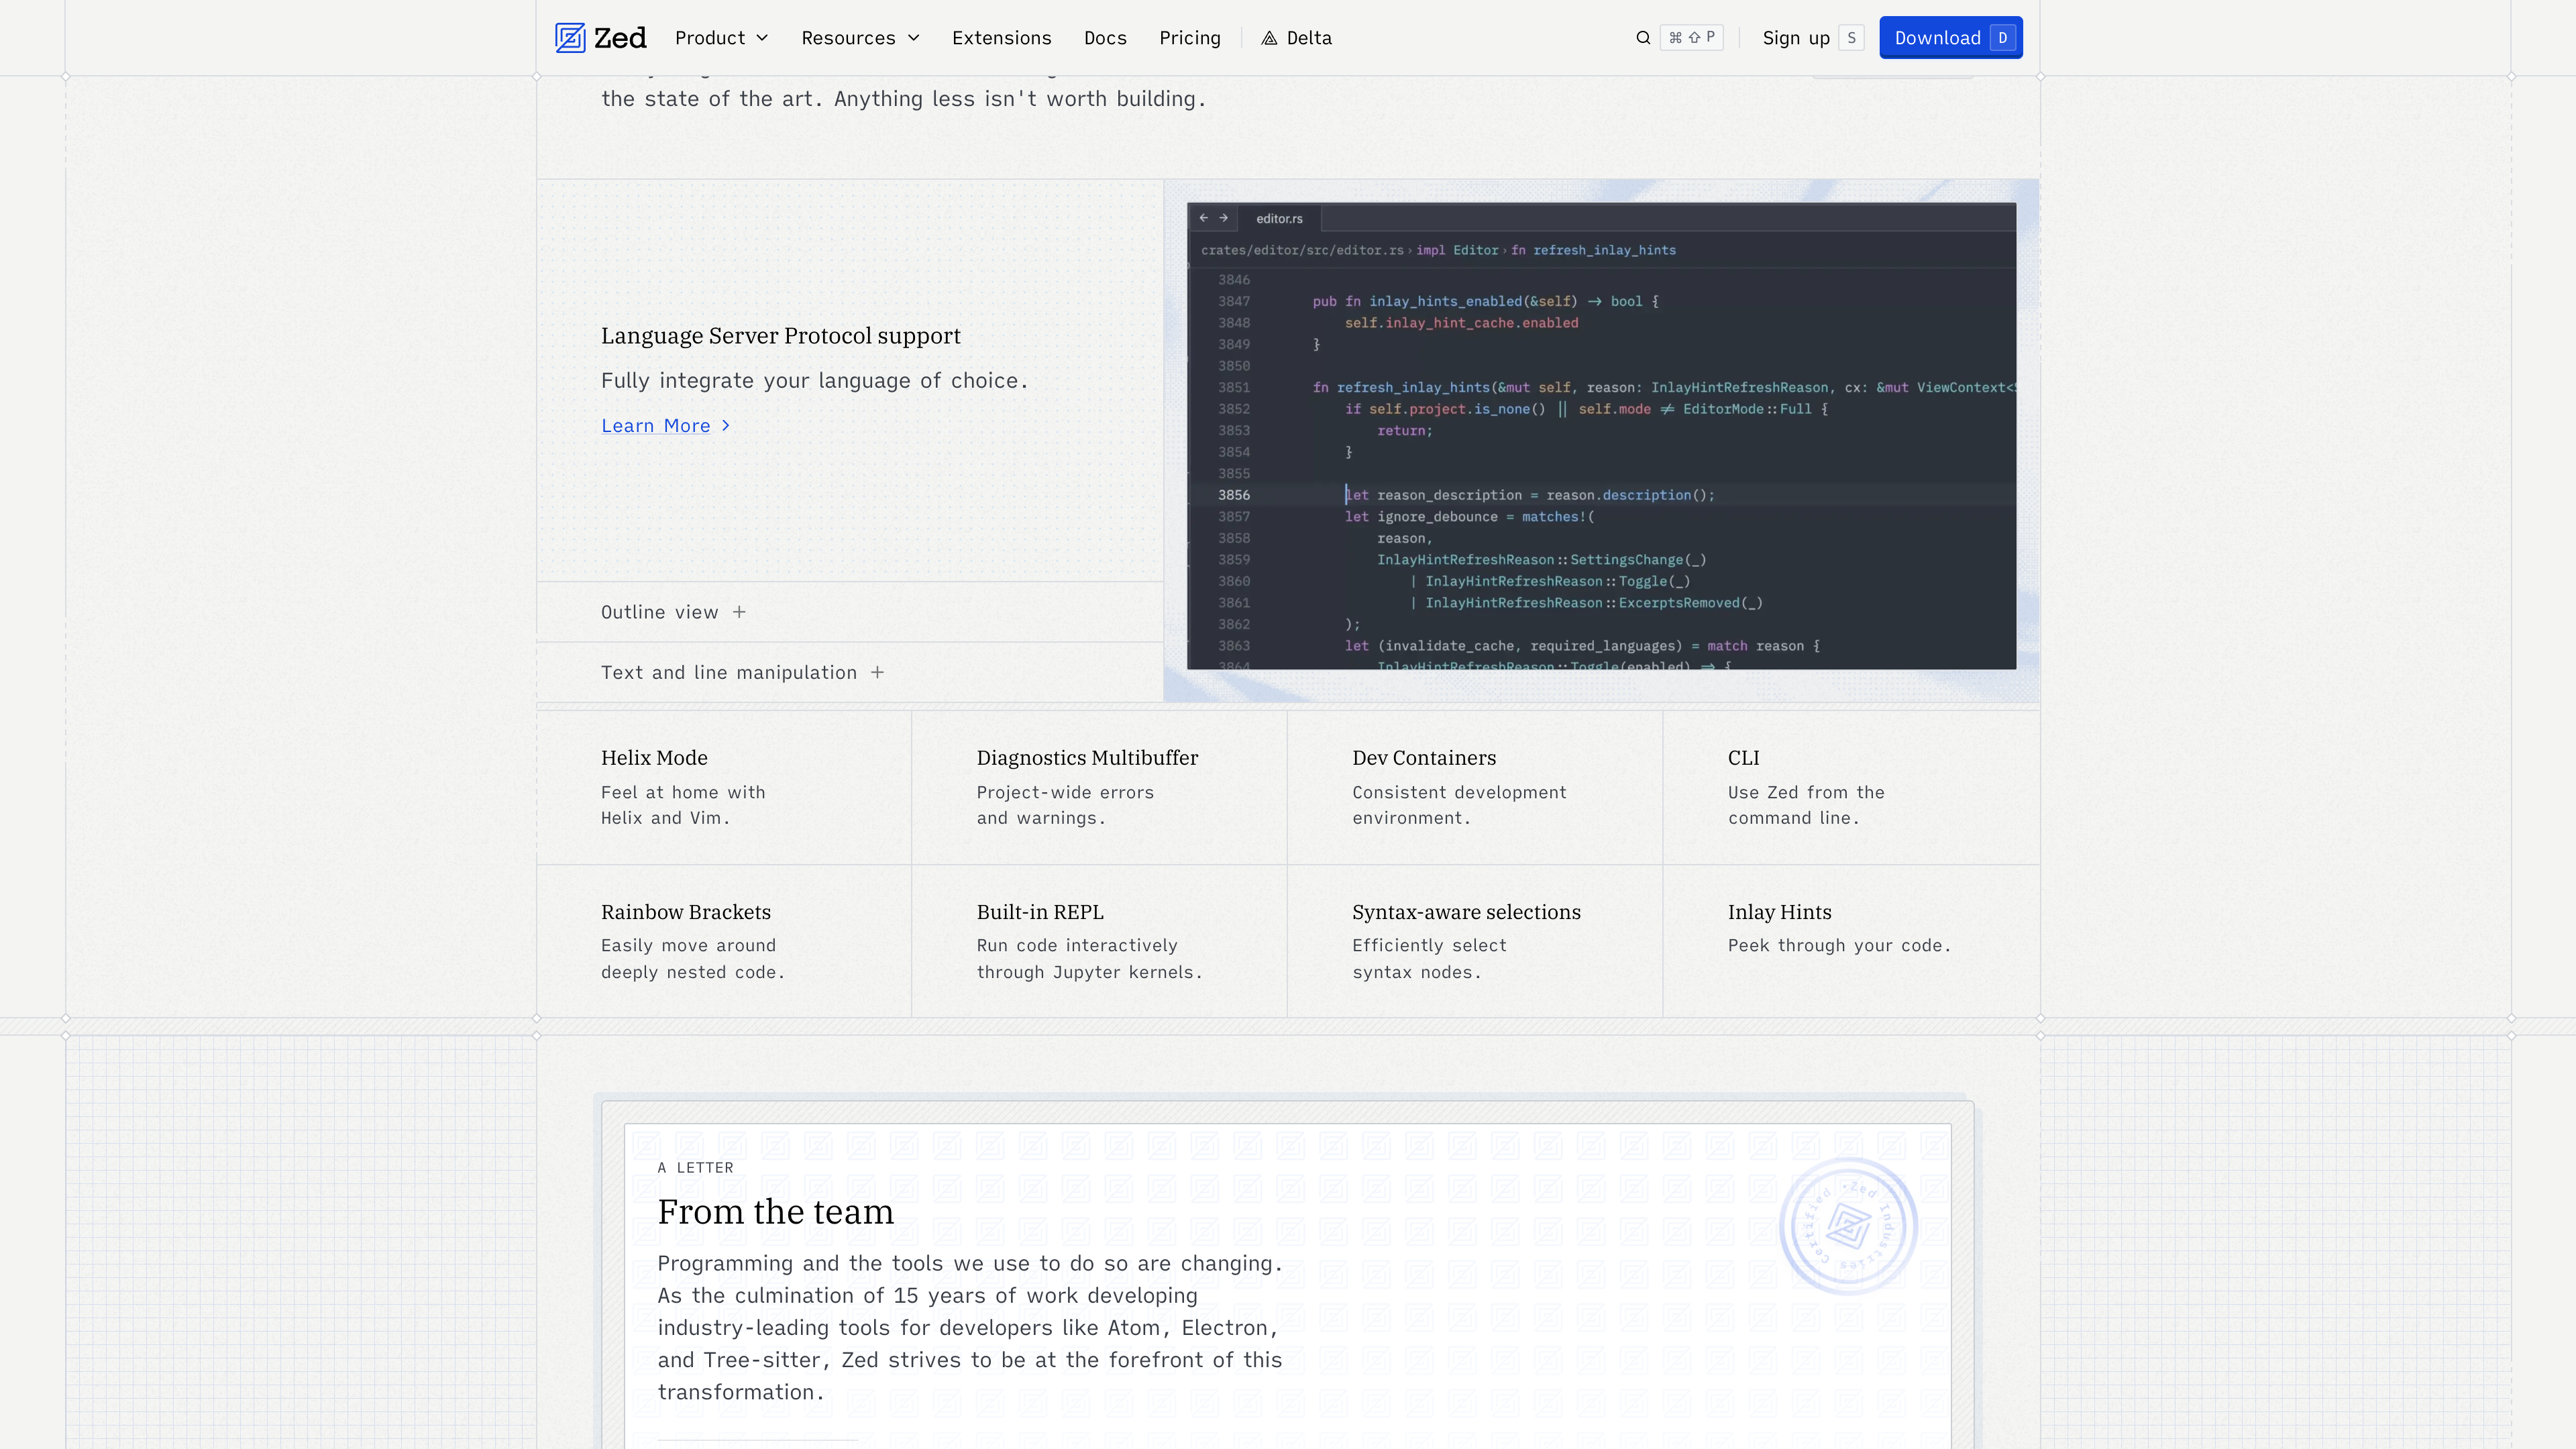Open the Pricing nav item
The image size is (2576, 1449).
click(x=1190, y=38)
